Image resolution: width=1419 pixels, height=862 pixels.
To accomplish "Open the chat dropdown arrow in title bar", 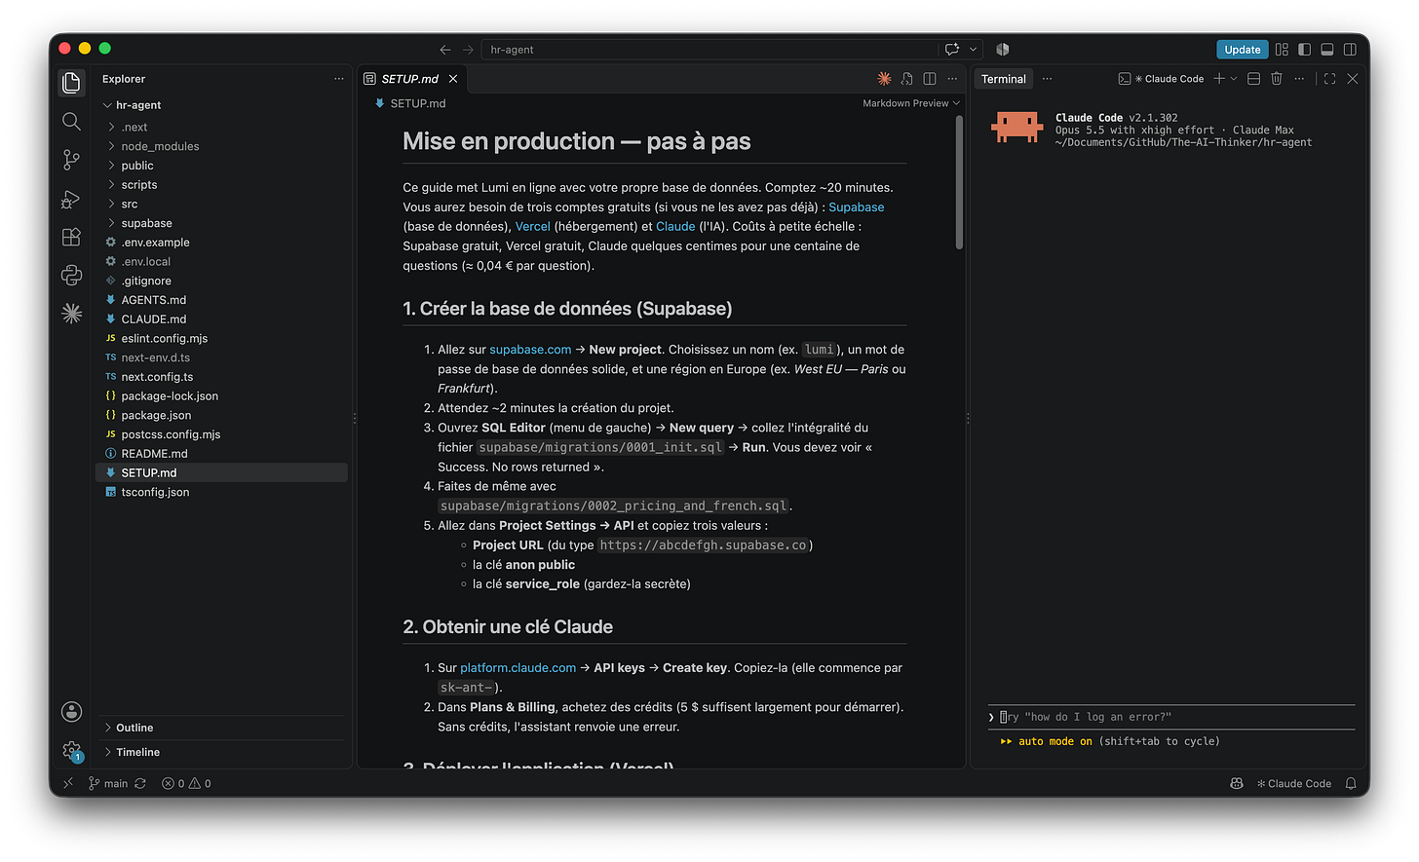I will click(973, 50).
